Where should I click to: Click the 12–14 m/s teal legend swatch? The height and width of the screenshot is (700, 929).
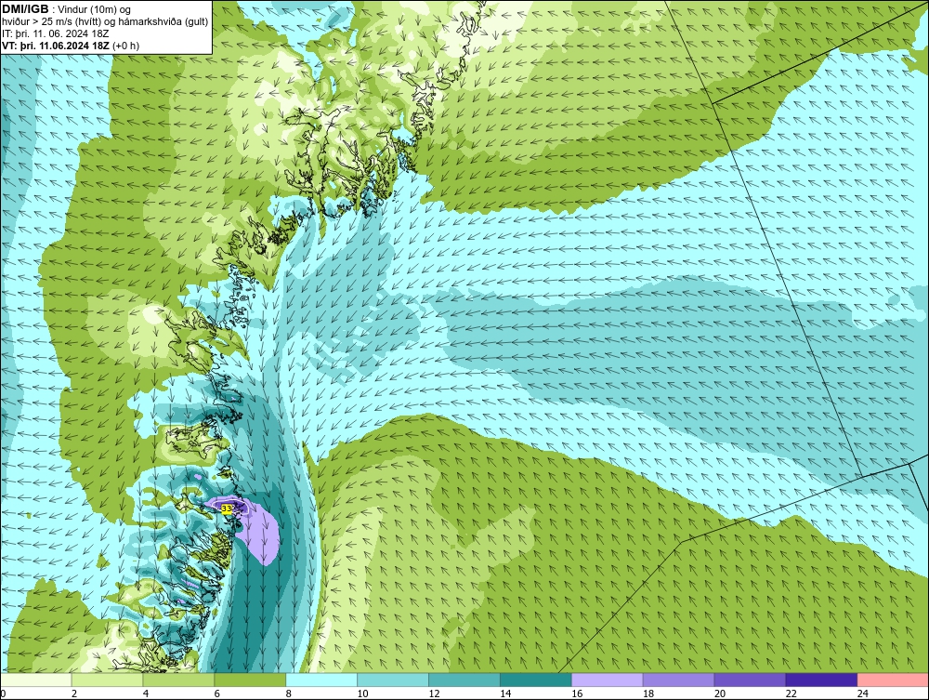tap(464, 680)
